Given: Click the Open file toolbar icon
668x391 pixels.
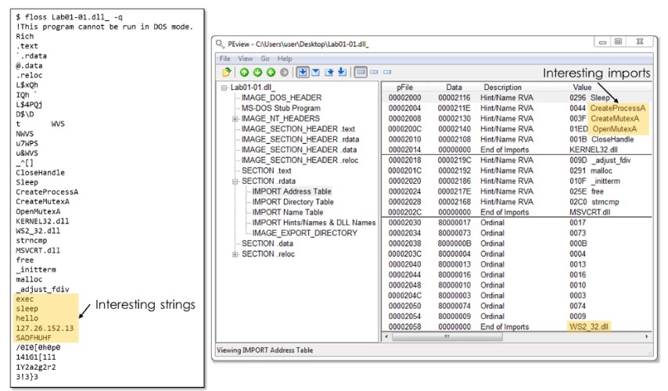Looking at the screenshot, I should pos(226,72).
